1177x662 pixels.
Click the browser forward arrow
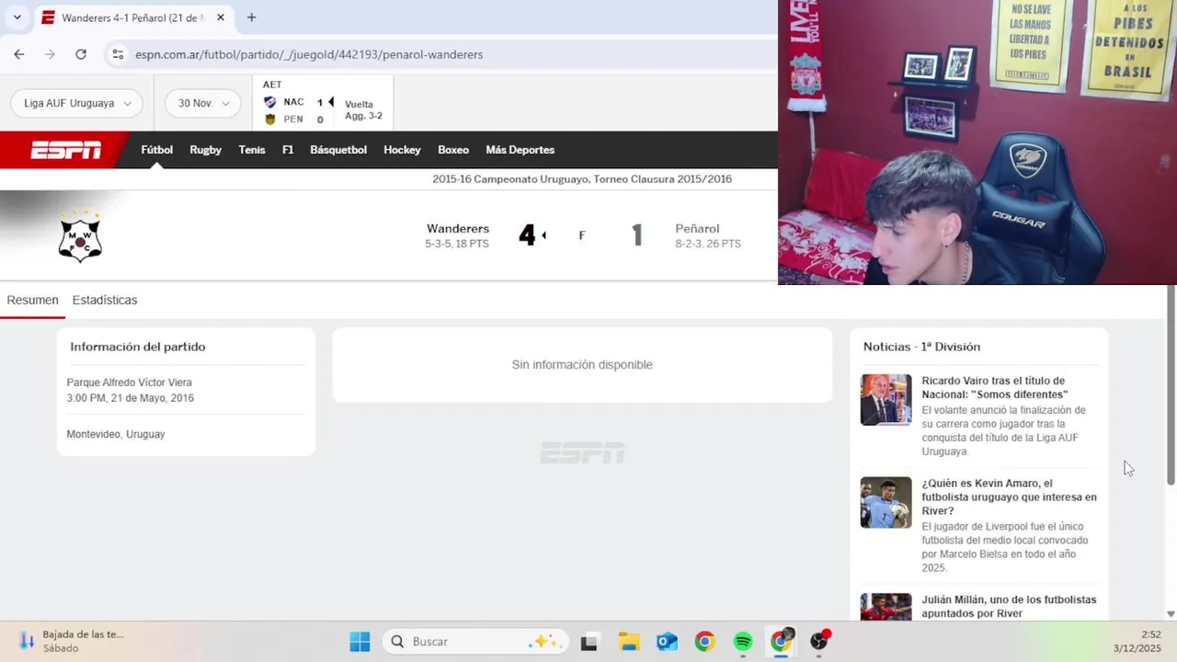pyautogui.click(x=50, y=54)
